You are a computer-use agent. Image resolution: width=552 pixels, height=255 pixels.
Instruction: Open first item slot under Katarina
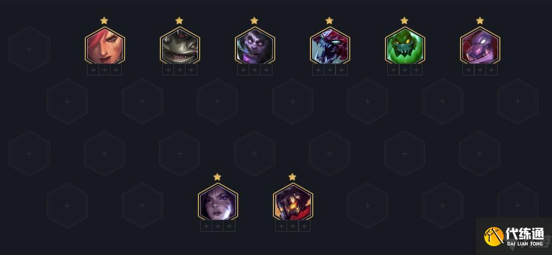coord(93,70)
